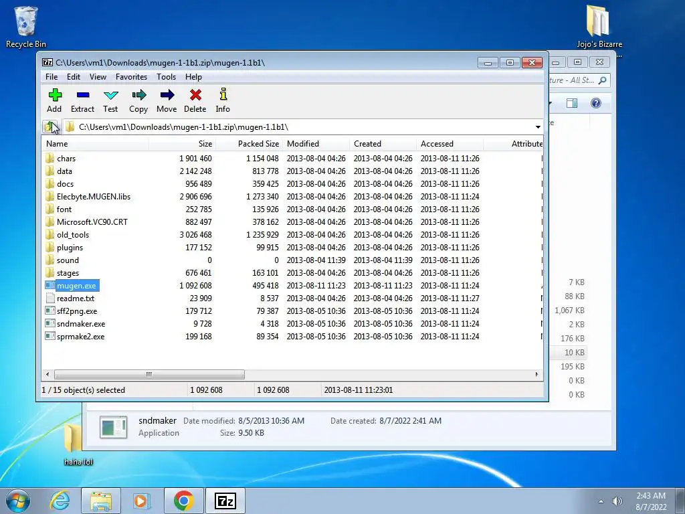685x514 pixels.
Task: Select the Jojo's Bizarre desktop folder
Action: pos(599,27)
